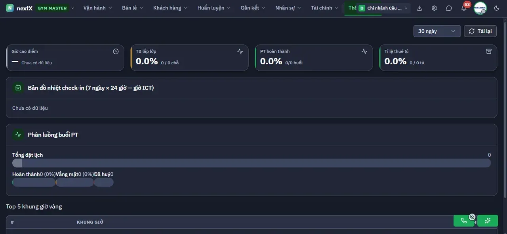Click the calendar check icon beside Bản đồ nhiệt check-in
This screenshot has height=234, width=507.
[18, 88]
